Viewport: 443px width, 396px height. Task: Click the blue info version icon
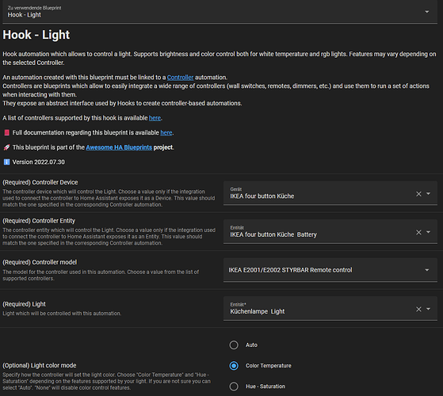coord(7,162)
